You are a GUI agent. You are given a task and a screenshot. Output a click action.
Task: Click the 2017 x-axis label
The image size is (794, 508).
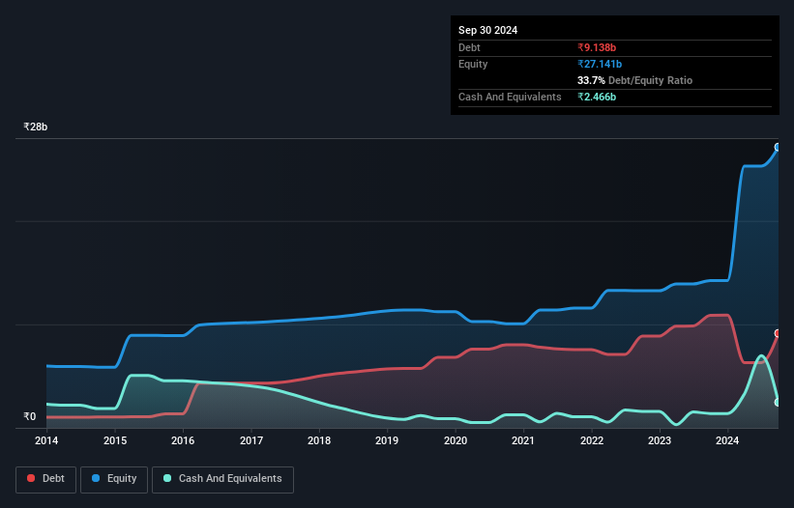pyautogui.click(x=251, y=440)
